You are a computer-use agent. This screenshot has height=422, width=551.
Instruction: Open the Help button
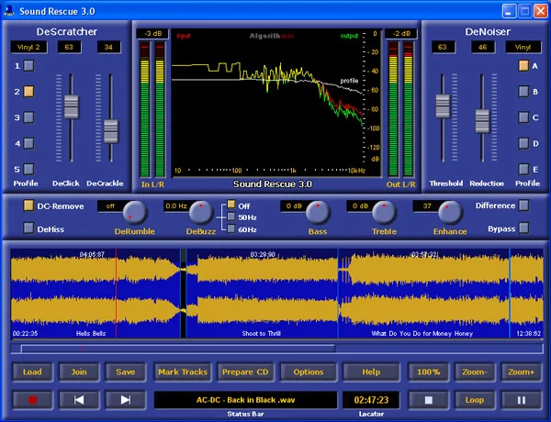click(371, 372)
